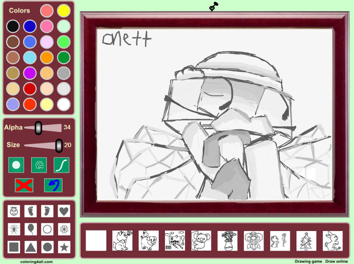Click the drawing canvas inside the frame
This screenshot has width=354, height=264.
(214, 114)
